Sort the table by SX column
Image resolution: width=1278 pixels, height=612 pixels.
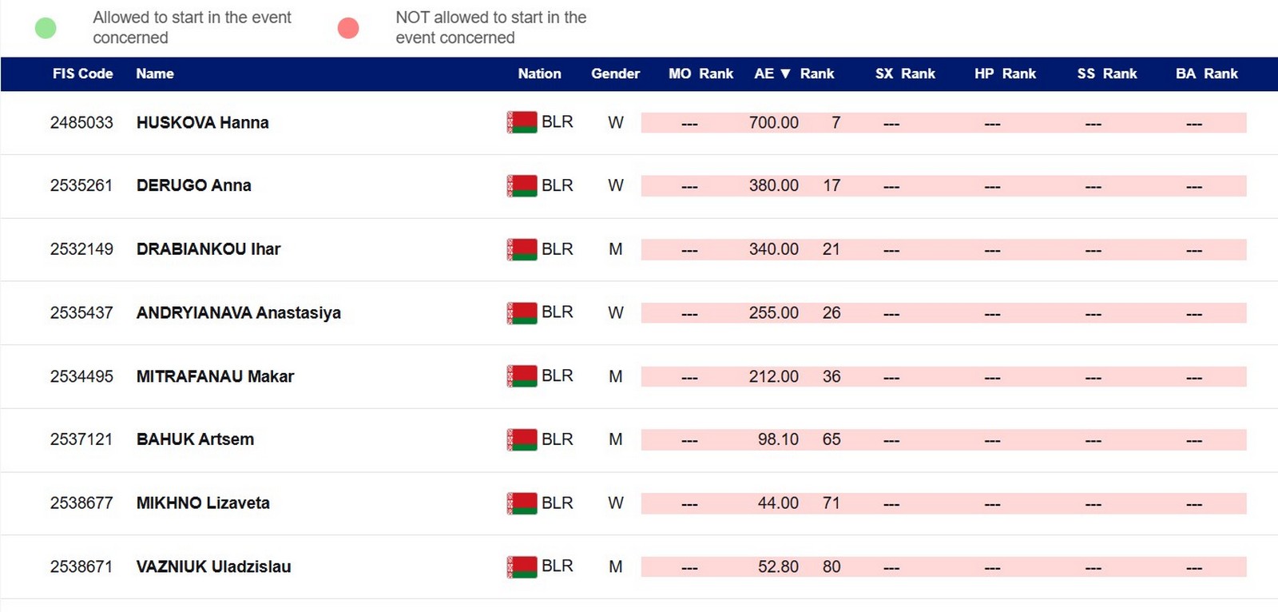tap(883, 74)
